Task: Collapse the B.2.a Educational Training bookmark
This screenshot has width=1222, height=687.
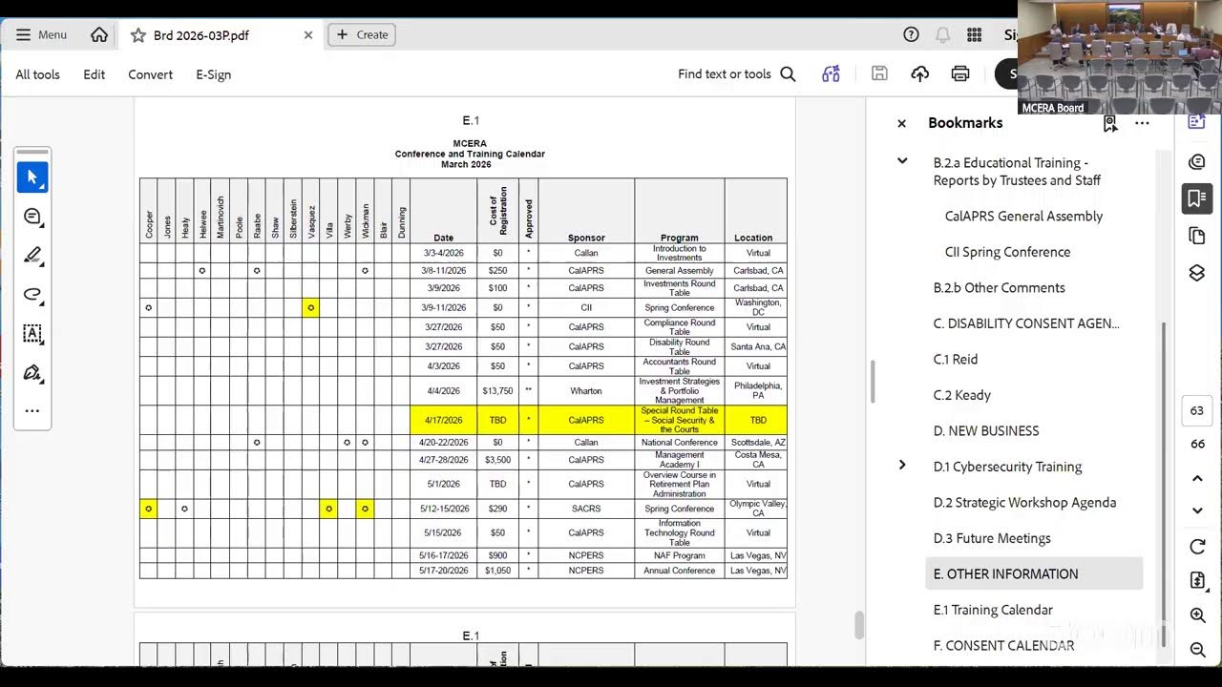Action: (902, 161)
